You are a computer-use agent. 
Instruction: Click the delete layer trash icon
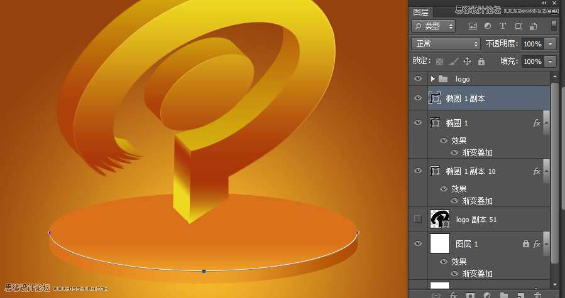(x=537, y=295)
